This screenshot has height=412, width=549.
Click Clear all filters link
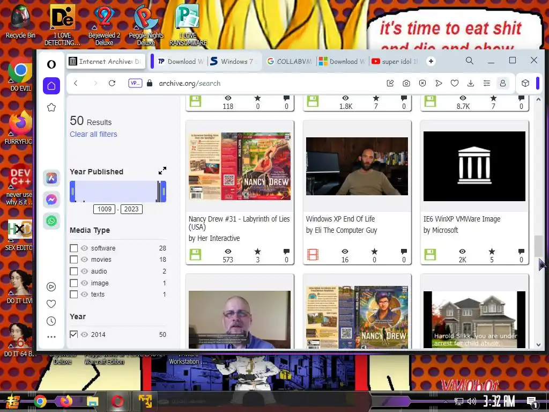coord(93,134)
